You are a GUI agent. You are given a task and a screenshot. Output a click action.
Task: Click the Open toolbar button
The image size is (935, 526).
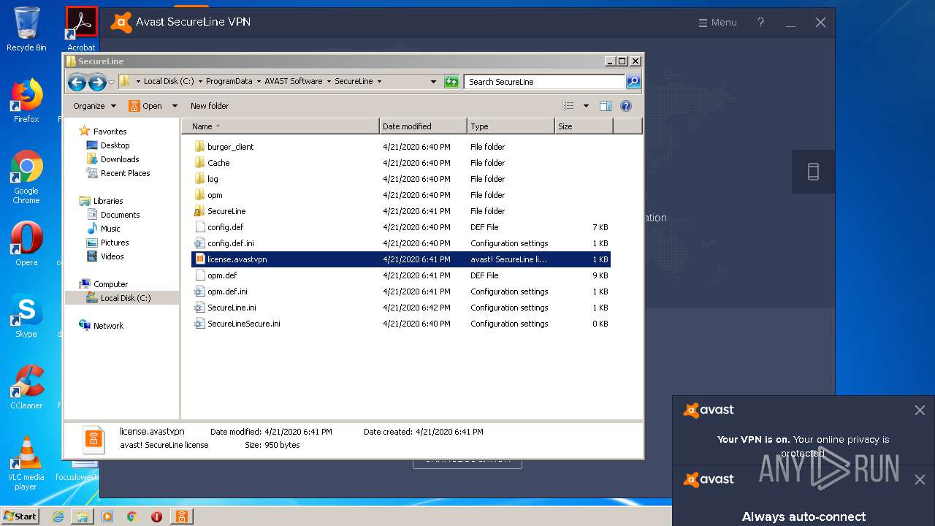coord(145,106)
